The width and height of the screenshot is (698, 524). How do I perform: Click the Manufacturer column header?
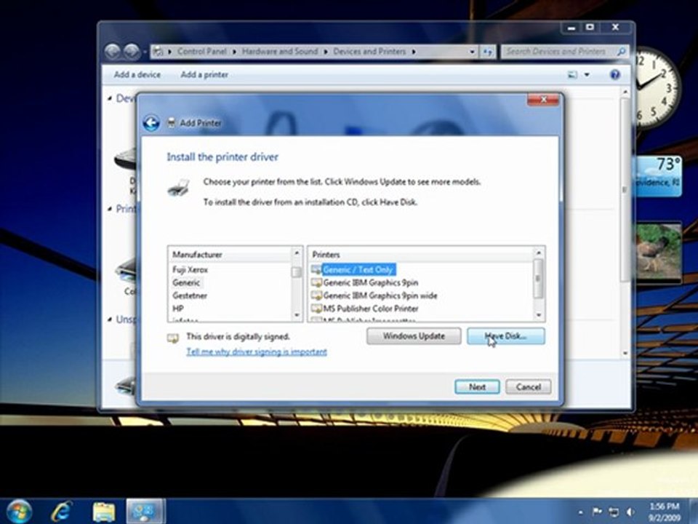(x=230, y=255)
